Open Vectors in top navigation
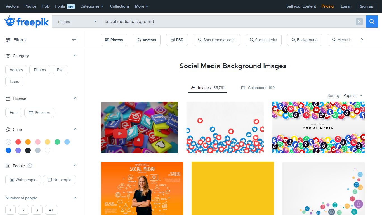382x215 pixels. tap(12, 6)
